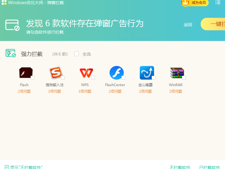Screen dimensions: 225x169
Task: Click the 成为会员 membership button
Action: 195,3
